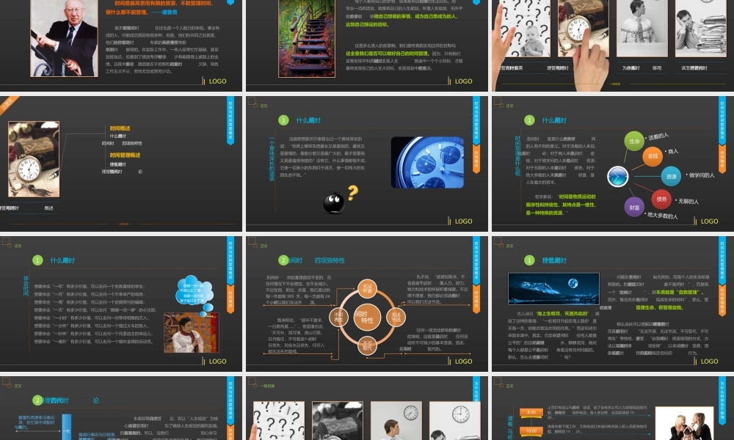This screenshot has width=734, height=440.
Task: Click the blue chronograph watch image
Action: click(427, 162)
